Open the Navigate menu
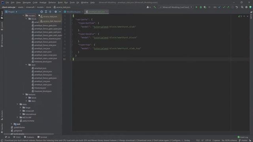This screenshot has width=253, height=142. point(26,3)
